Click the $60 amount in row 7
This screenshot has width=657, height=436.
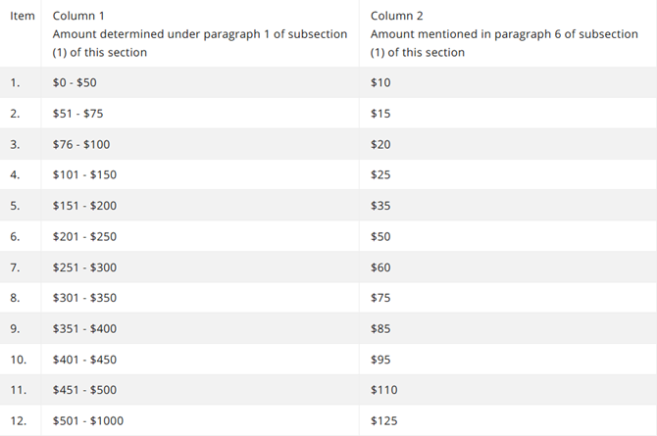click(380, 267)
